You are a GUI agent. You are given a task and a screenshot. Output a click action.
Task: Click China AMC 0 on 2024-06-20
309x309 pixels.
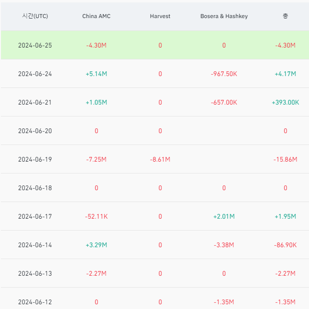[x=96, y=131]
